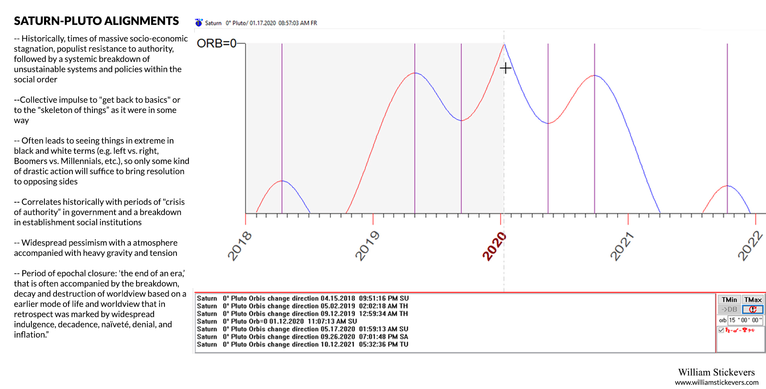Select the 05.02.2019 orbis change row
766x389 pixels.
coord(302,306)
